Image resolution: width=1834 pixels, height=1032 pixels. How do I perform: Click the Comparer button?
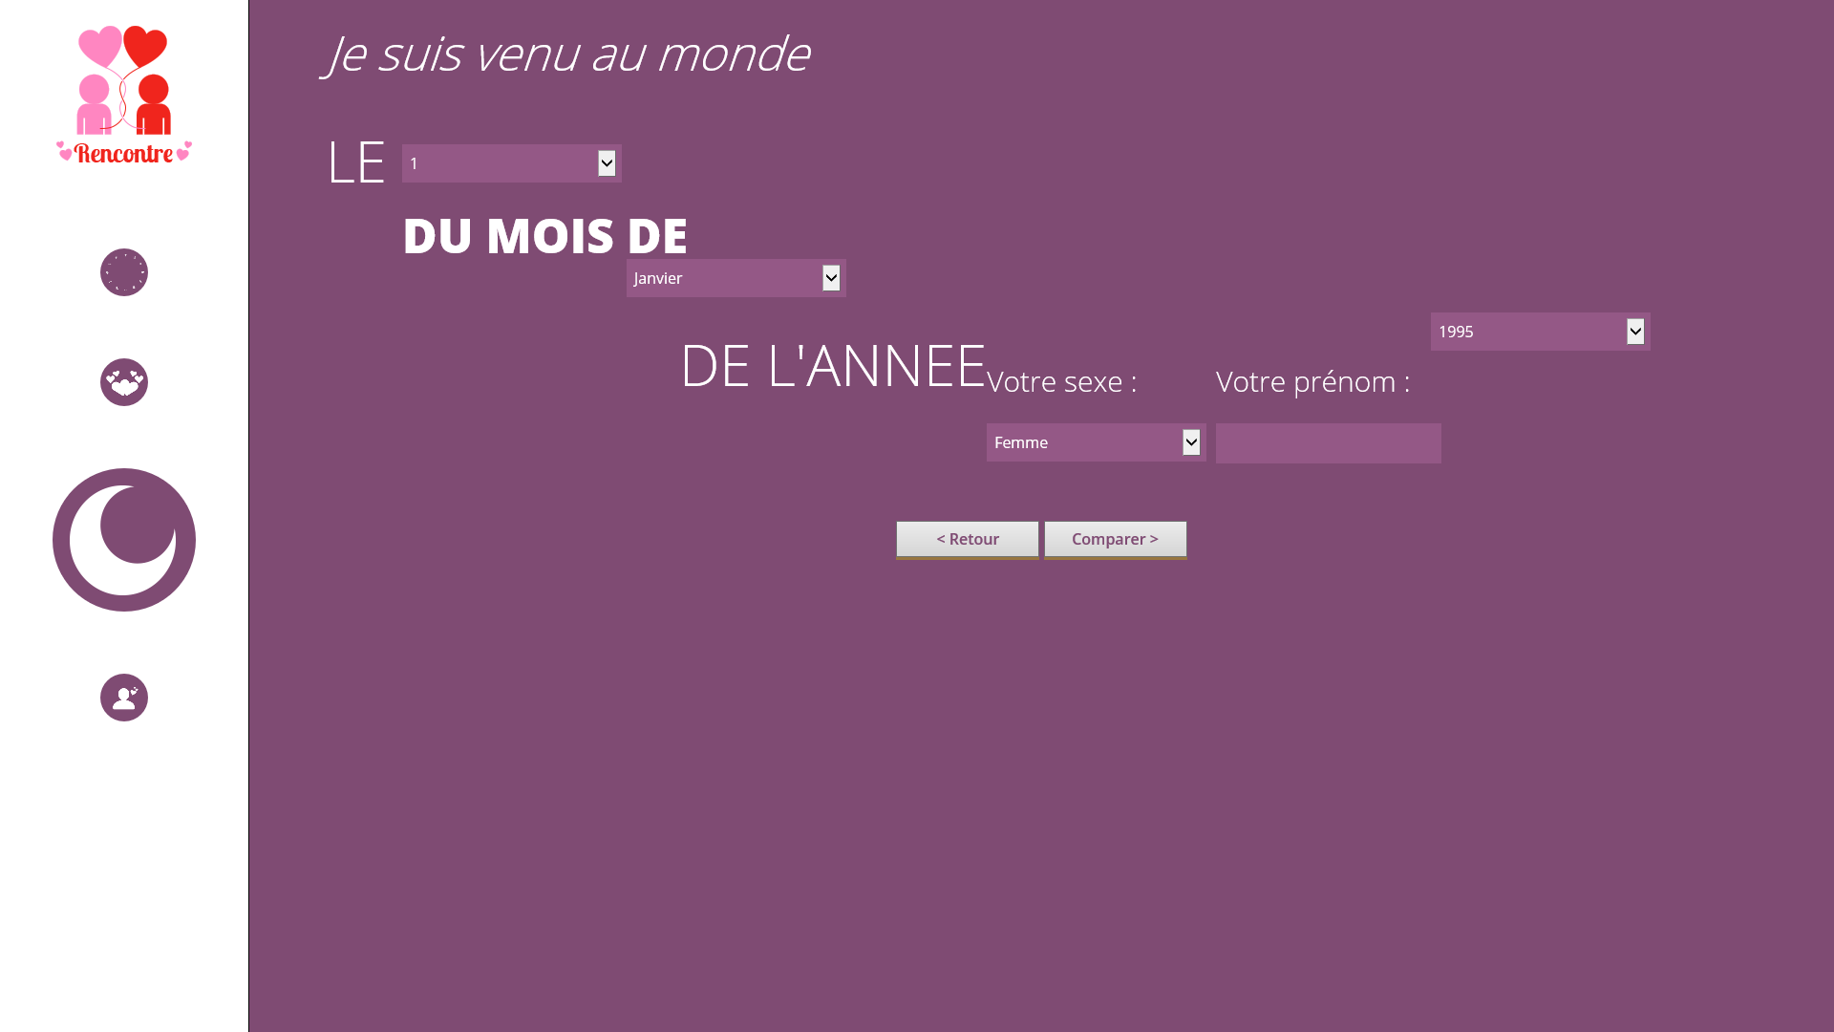click(1115, 538)
